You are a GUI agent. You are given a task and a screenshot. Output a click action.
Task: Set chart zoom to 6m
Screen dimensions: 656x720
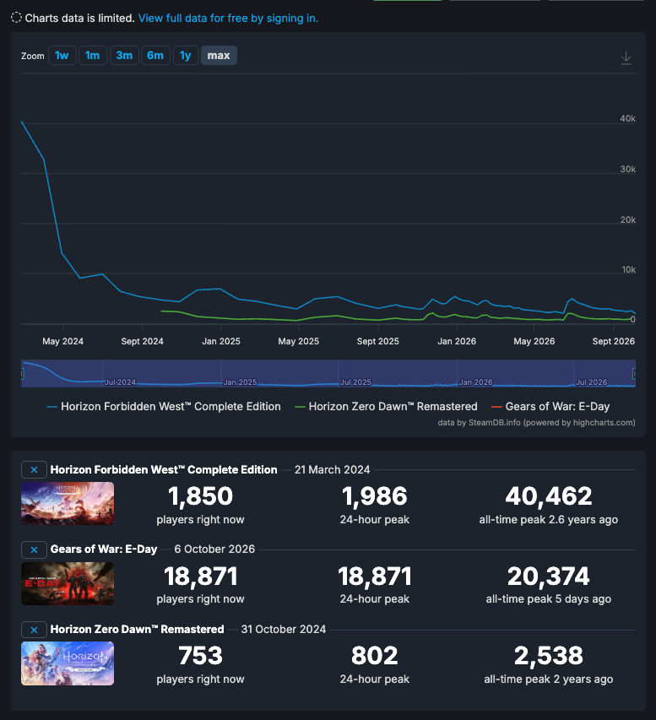(x=155, y=56)
